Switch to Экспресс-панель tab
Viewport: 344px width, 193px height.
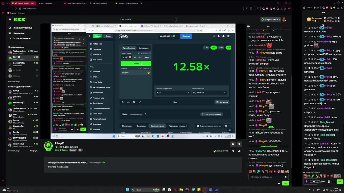click(x=100, y=3)
